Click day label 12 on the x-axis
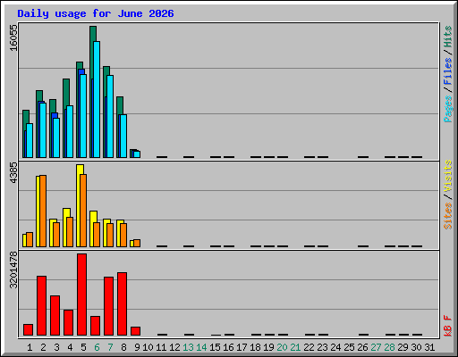 pos(174,347)
